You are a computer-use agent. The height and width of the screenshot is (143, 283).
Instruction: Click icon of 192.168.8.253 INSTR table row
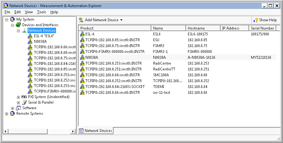[x=82, y=63]
